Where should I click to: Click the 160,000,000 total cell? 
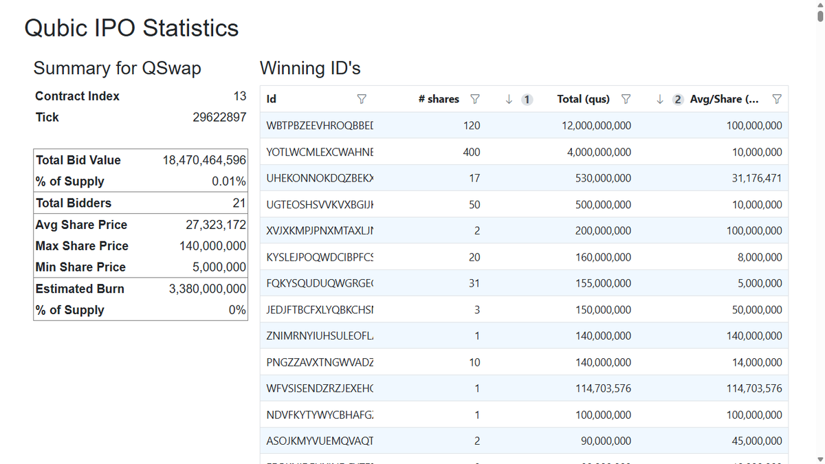point(562,257)
